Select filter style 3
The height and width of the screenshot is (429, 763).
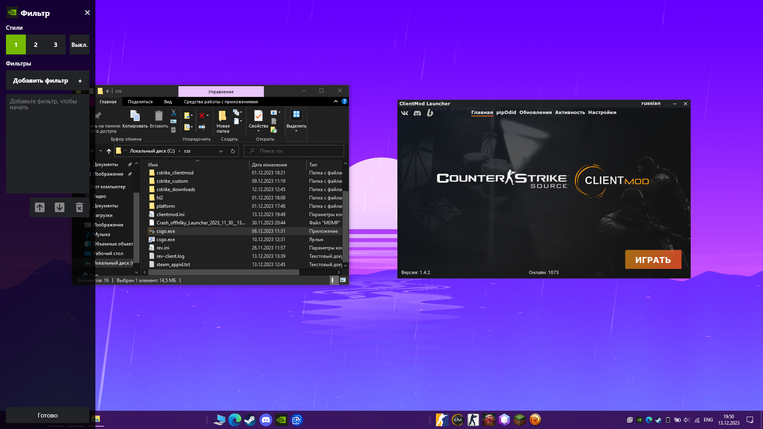point(56,44)
